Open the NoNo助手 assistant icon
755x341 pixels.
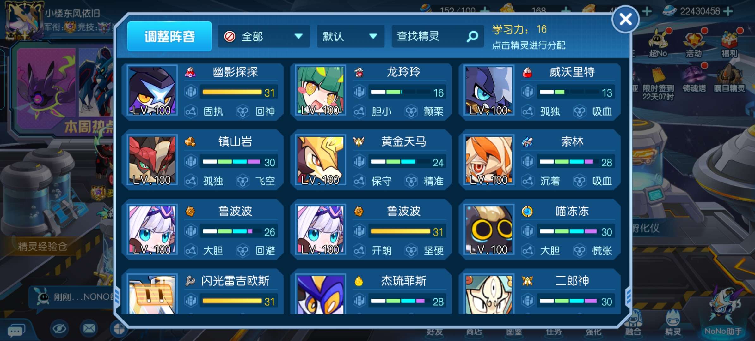(x=723, y=313)
